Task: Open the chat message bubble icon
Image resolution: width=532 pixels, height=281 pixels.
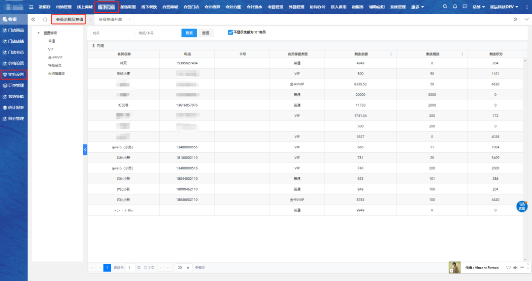Action: coord(465,7)
